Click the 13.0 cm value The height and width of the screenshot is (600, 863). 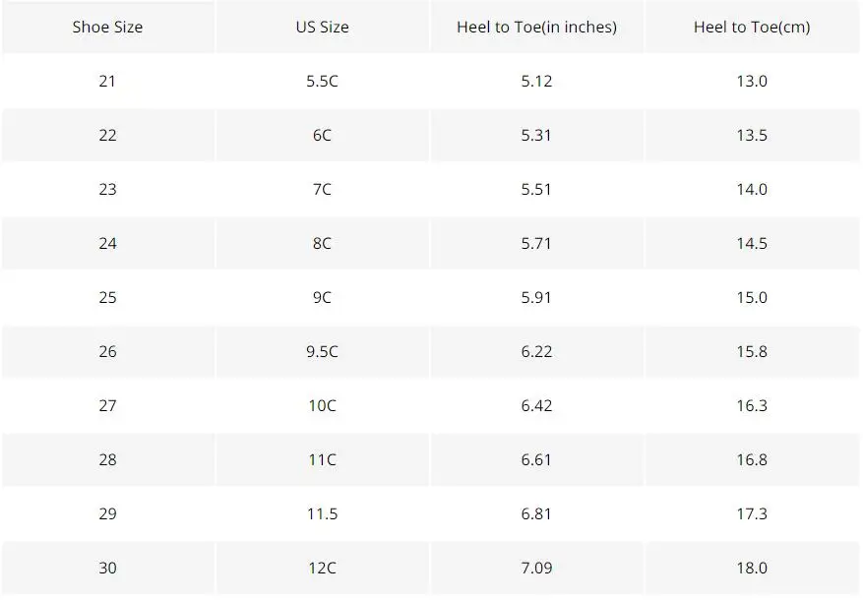pos(752,81)
